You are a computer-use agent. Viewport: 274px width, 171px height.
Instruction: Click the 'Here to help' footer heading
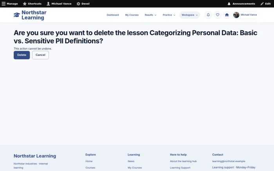[x=178, y=155]
